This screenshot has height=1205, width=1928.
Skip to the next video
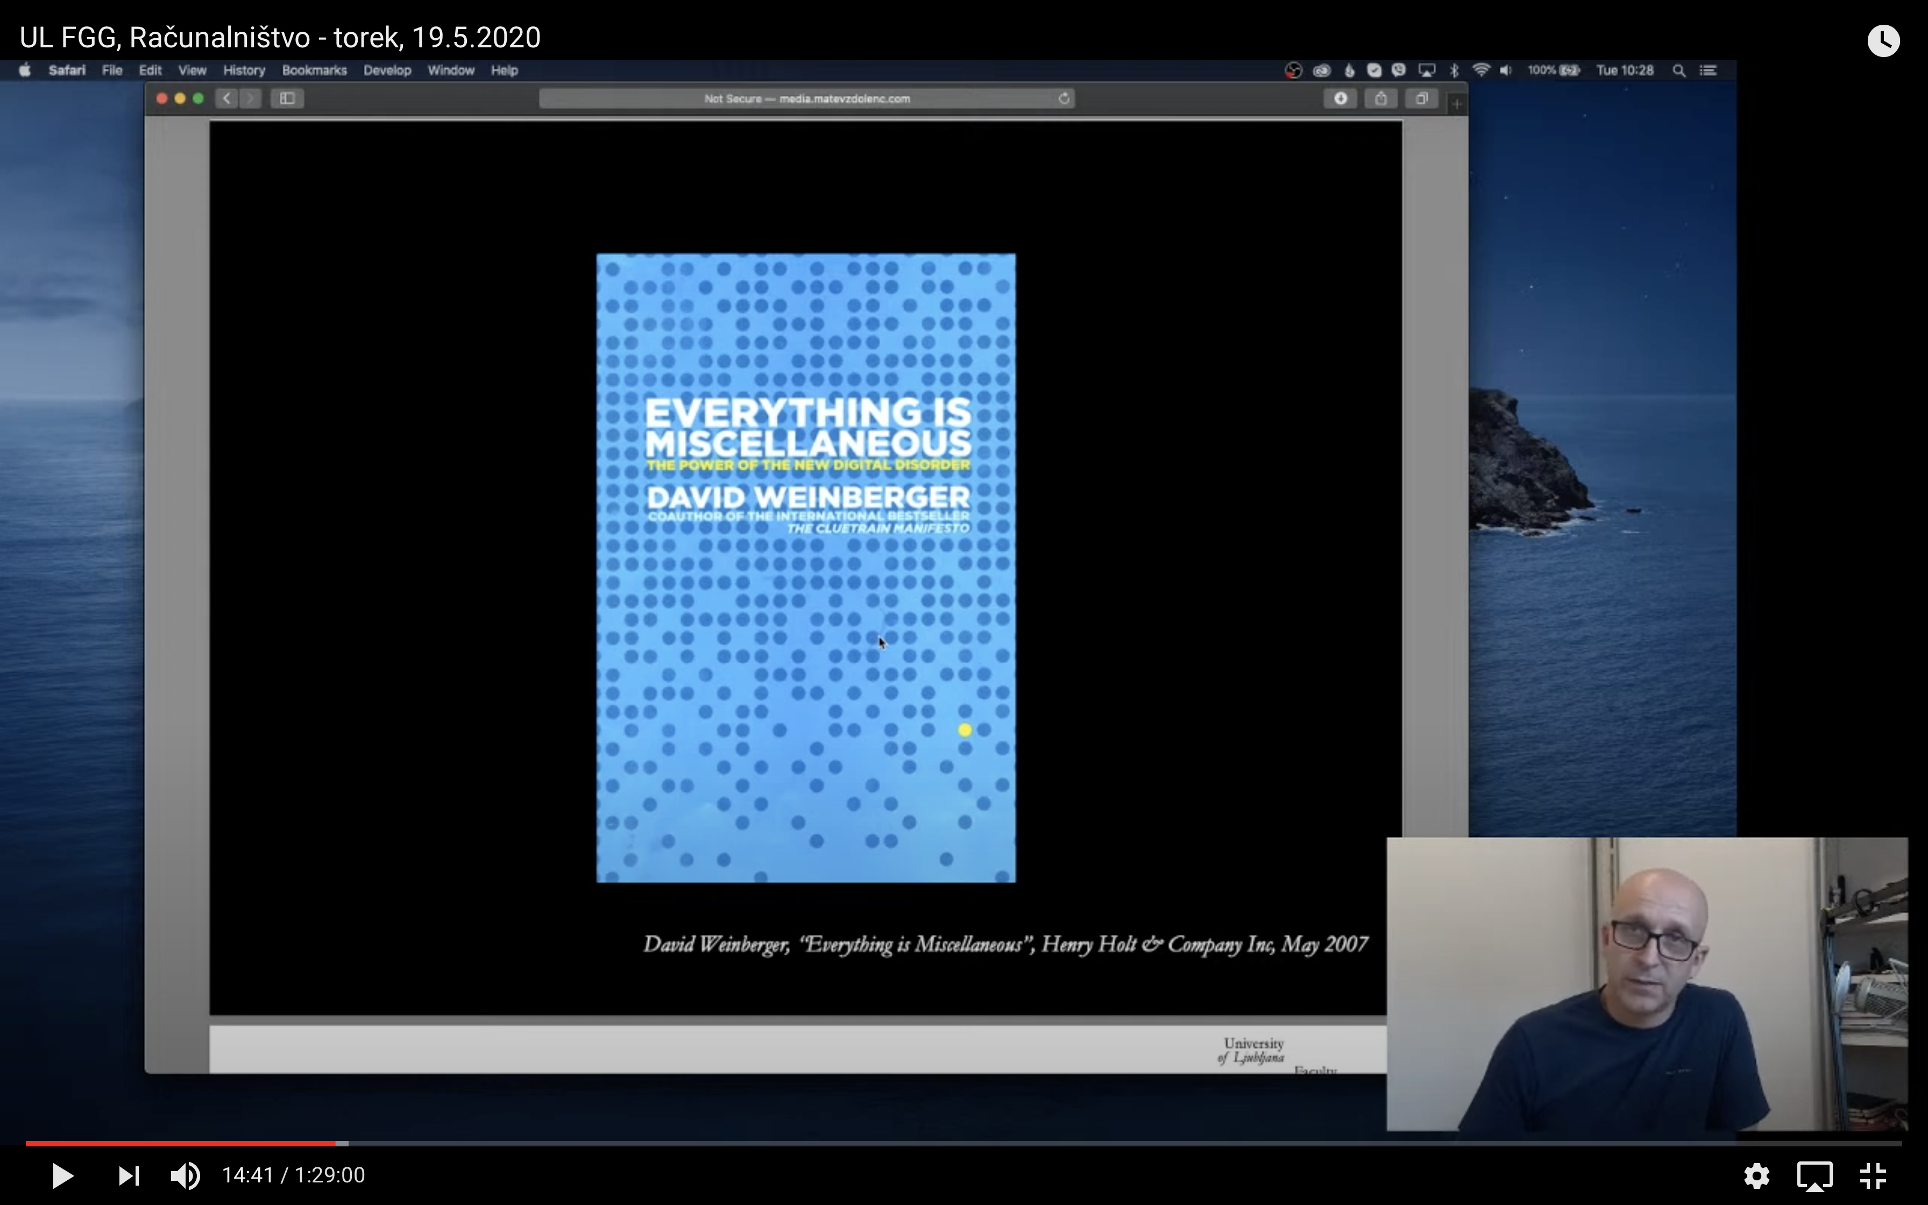tap(128, 1175)
